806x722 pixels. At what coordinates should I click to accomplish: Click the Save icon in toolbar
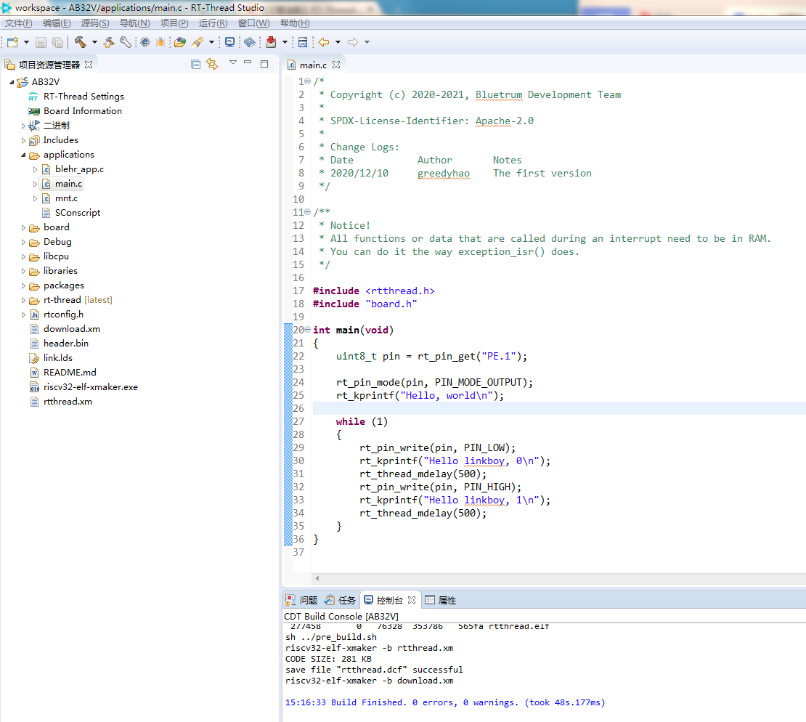(x=41, y=42)
